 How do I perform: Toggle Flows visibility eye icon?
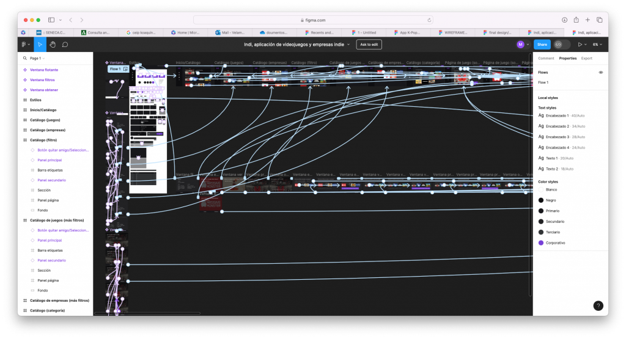coord(600,72)
